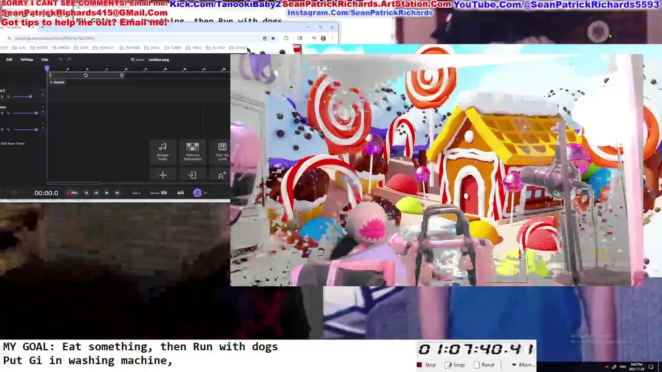
Task: Click the site info icon in address bar
Action: pos(9,38)
